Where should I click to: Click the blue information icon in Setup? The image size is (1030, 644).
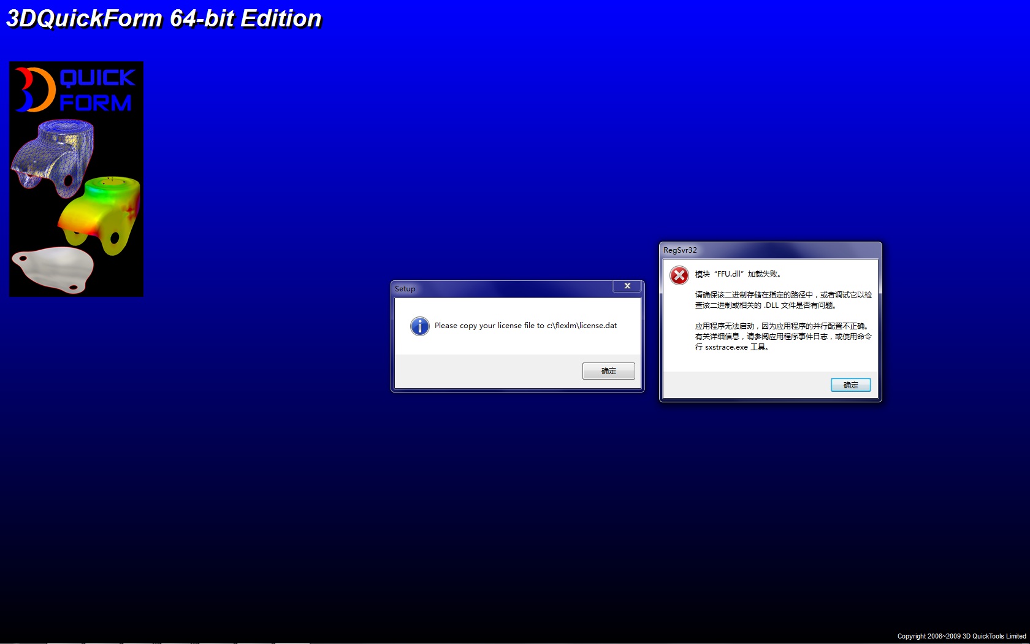pyautogui.click(x=420, y=326)
